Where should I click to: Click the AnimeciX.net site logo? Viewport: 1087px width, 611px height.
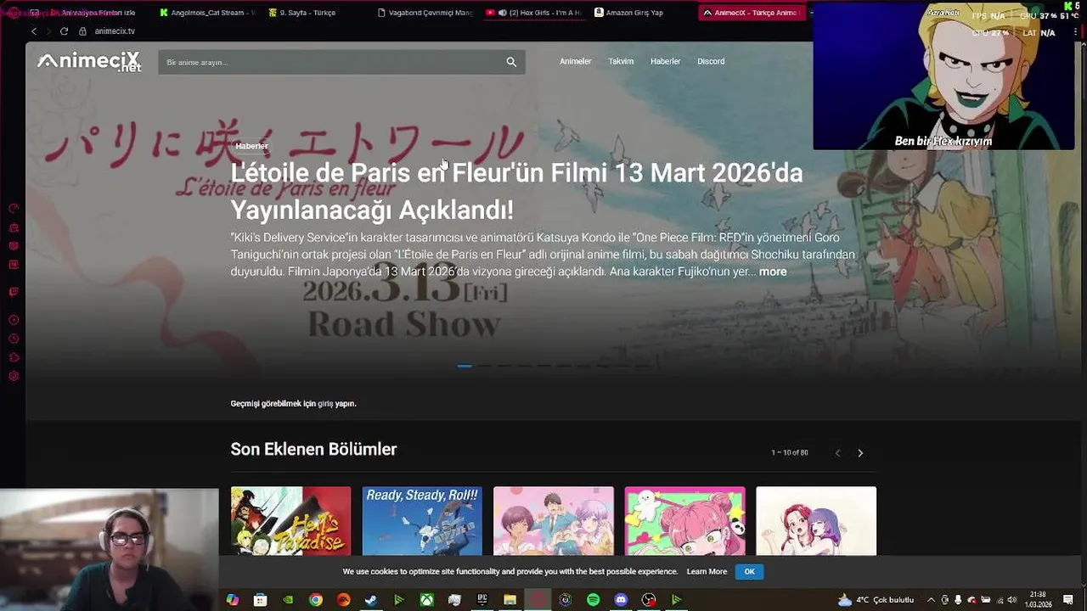coord(89,62)
